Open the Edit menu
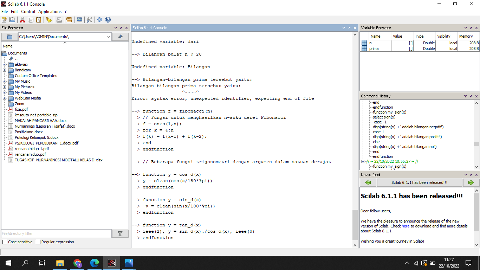480x270 pixels. click(x=14, y=12)
